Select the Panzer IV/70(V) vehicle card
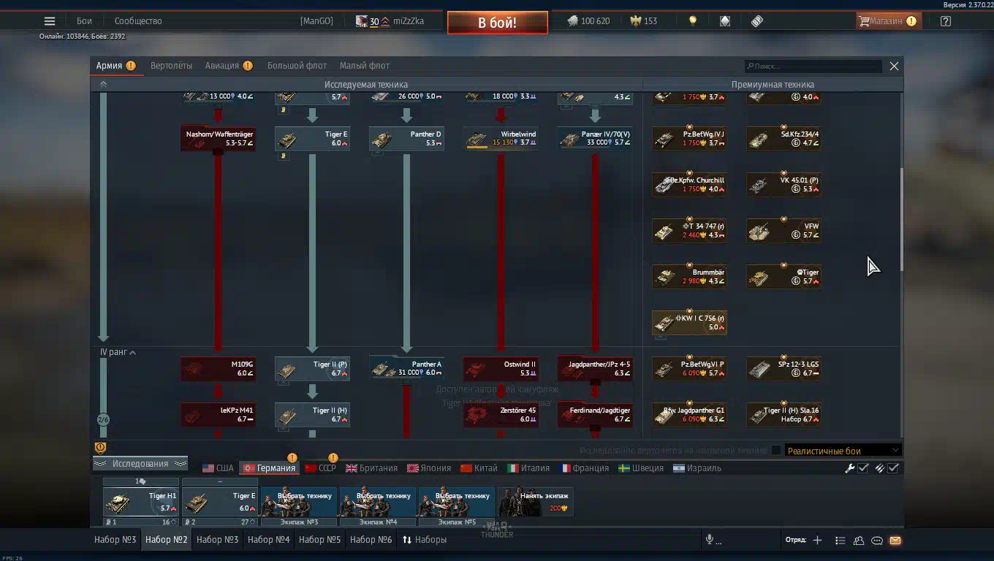 (x=595, y=139)
